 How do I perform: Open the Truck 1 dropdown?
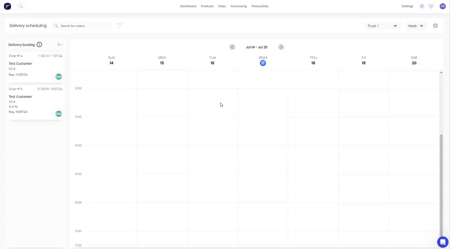point(383,26)
